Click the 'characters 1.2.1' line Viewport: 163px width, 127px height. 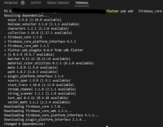38,29
